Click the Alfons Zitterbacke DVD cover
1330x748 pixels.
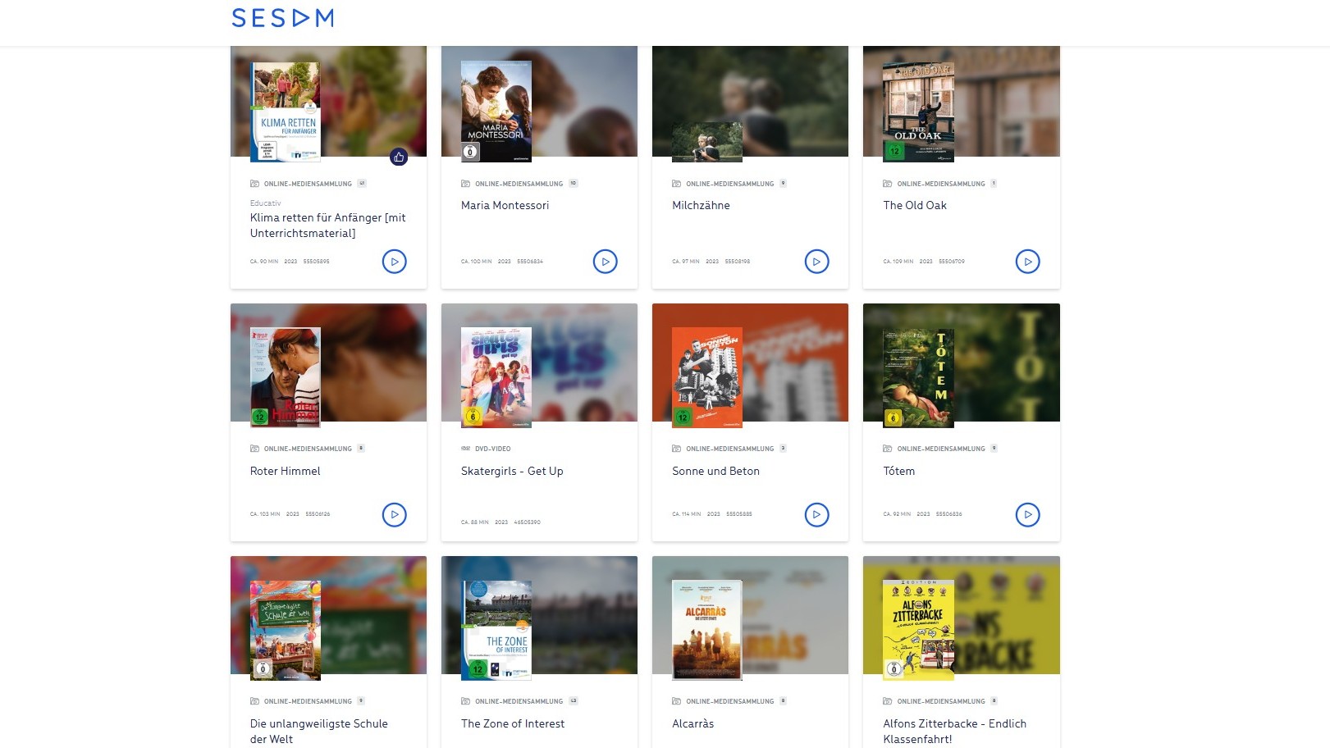click(x=918, y=630)
